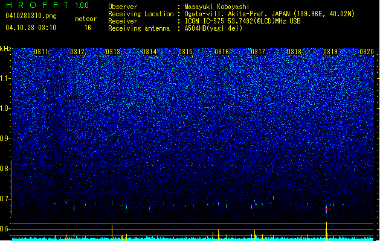Click the meteor count value 16
Image resolution: width=380 pixels, height=241 pixels.
pos(88,28)
